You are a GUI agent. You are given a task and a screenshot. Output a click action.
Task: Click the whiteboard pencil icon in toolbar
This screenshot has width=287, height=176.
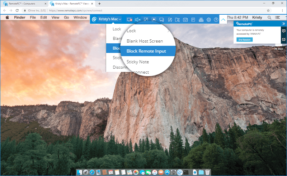point(170,20)
